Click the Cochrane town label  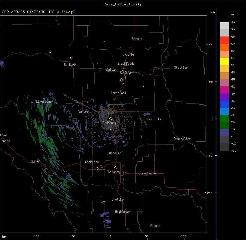click(x=92, y=162)
